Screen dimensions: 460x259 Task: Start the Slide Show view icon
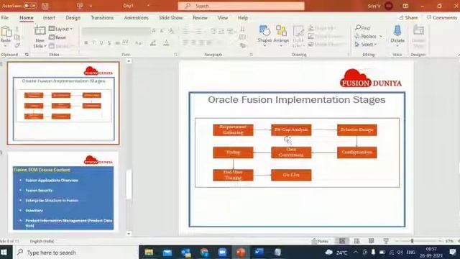click(386, 241)
